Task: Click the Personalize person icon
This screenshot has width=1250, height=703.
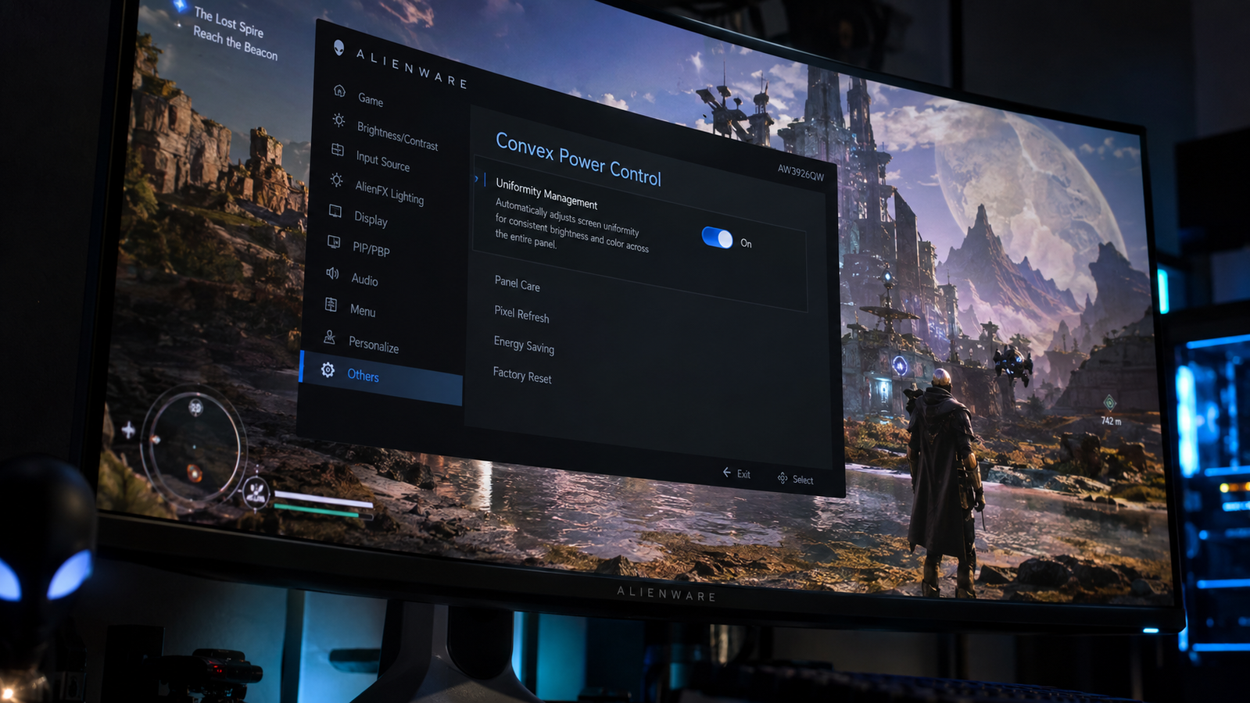Action: 330,337
